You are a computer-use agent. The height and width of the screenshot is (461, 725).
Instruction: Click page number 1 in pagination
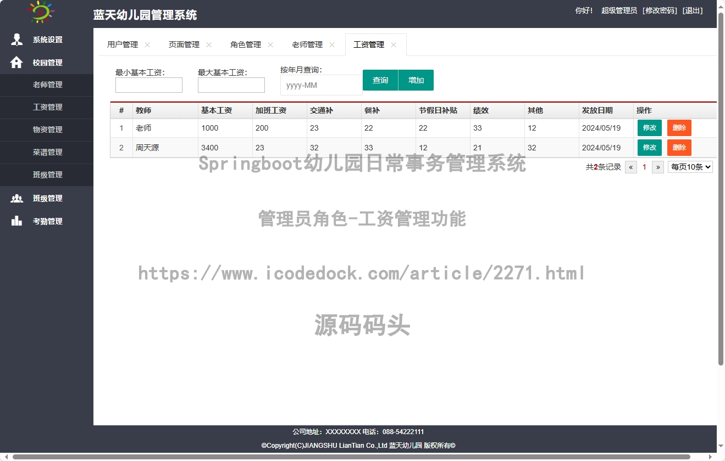click(x=645, y=167)
